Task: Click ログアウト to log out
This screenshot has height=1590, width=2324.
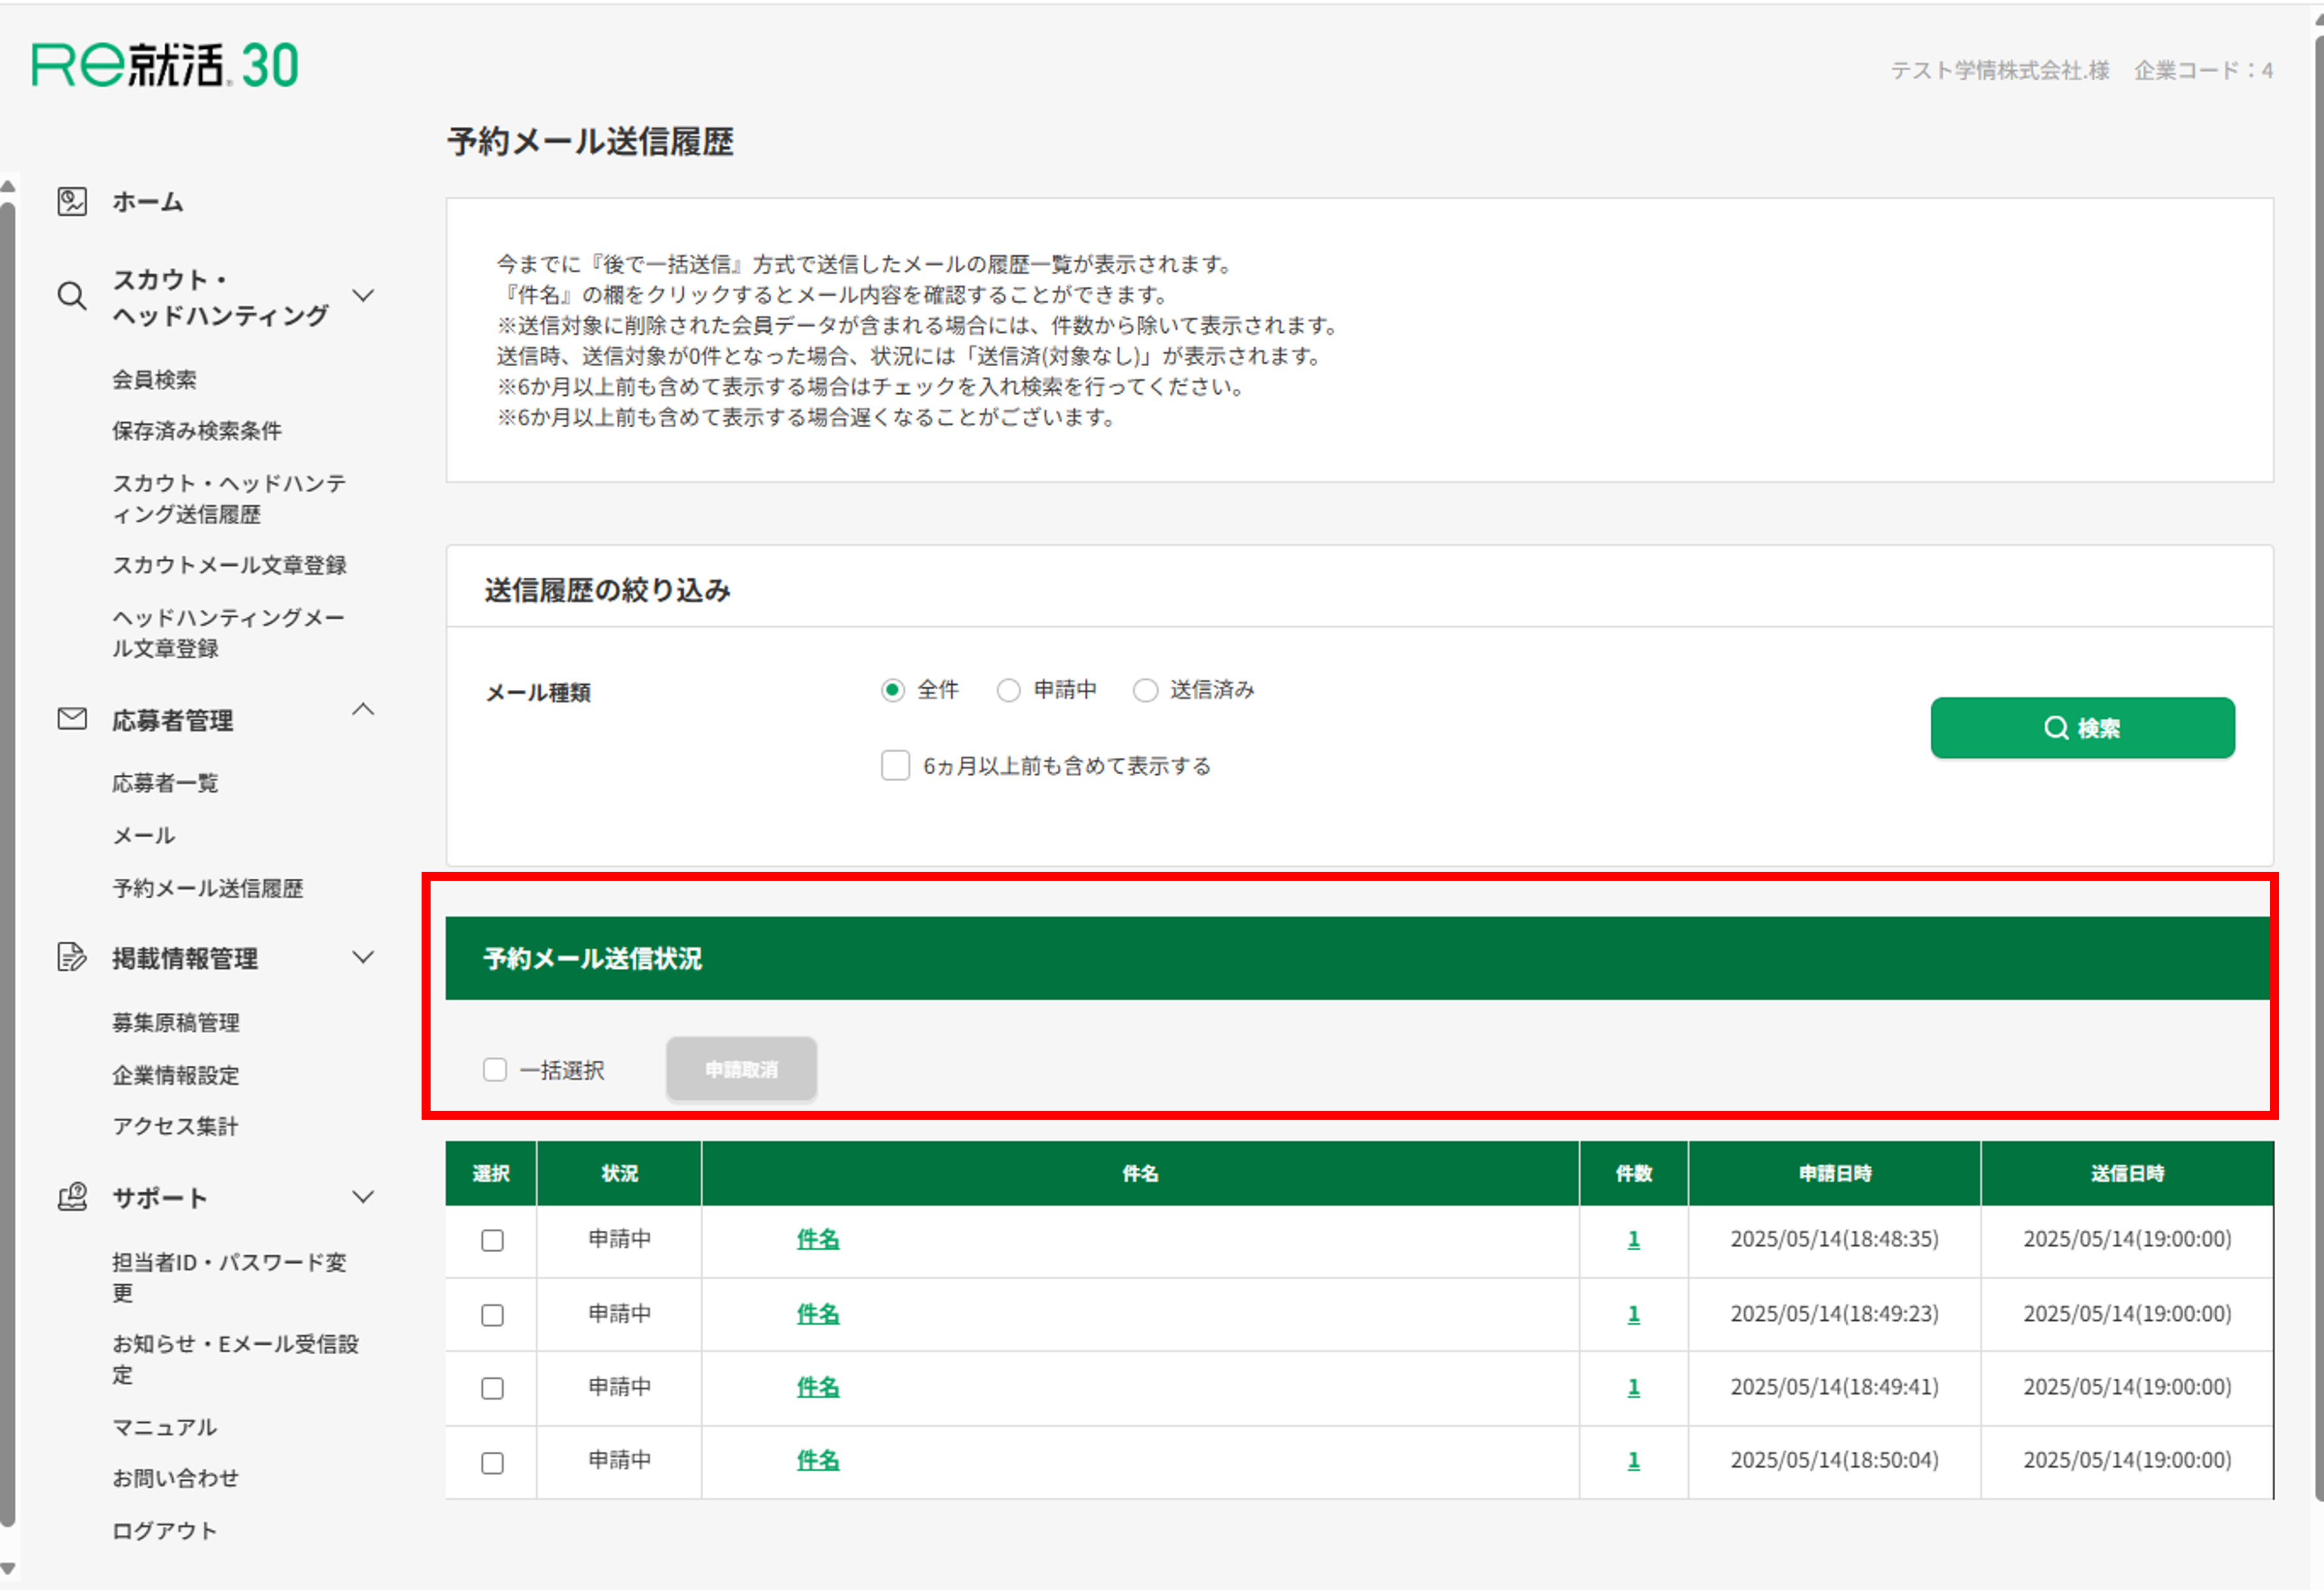Action: click(165, 1531)
